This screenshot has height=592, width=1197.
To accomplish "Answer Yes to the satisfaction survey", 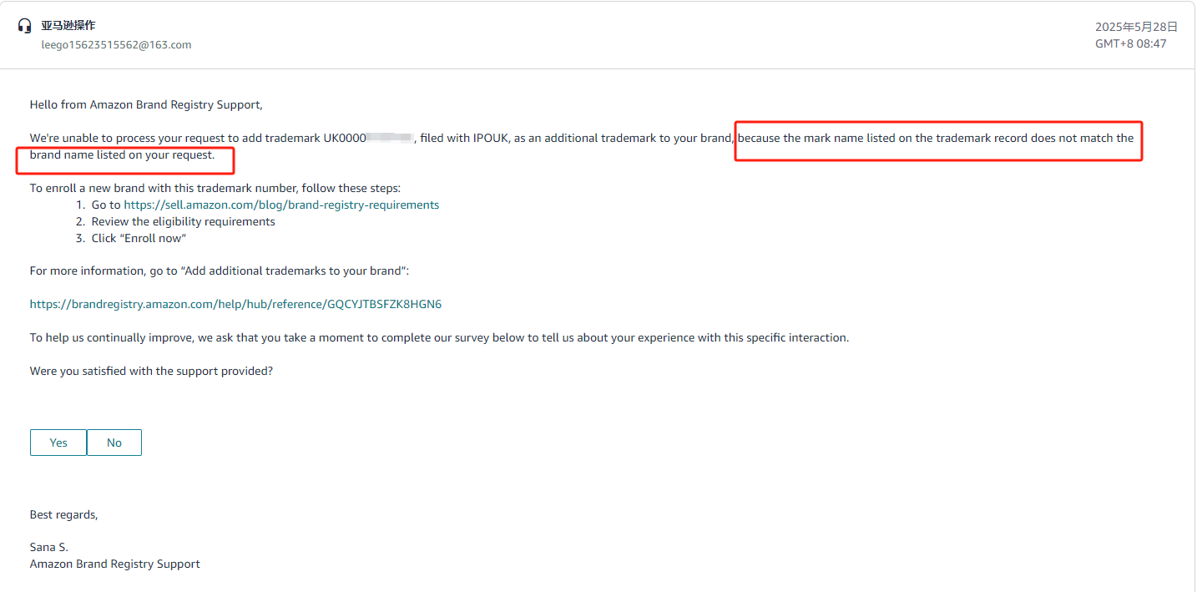I will (58, 443).
